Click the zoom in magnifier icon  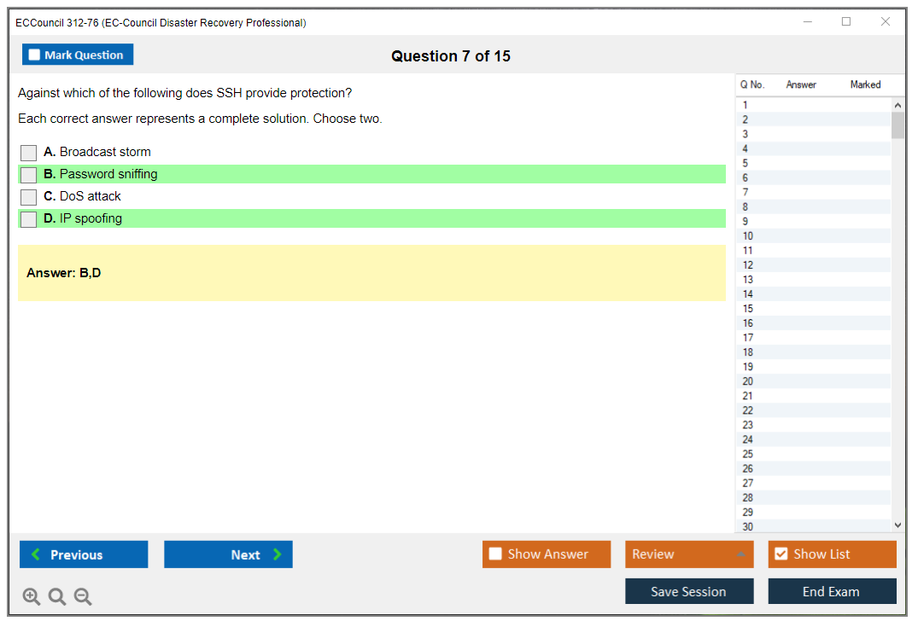32,597
